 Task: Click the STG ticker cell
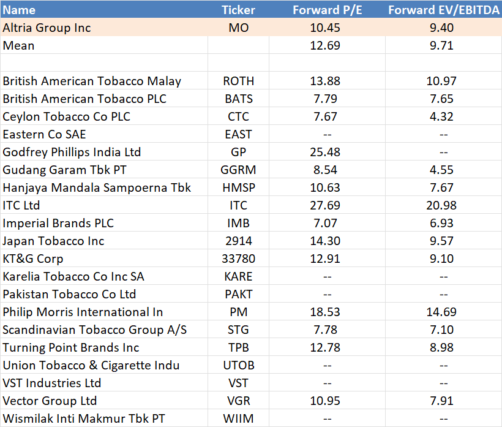(239, 330)
